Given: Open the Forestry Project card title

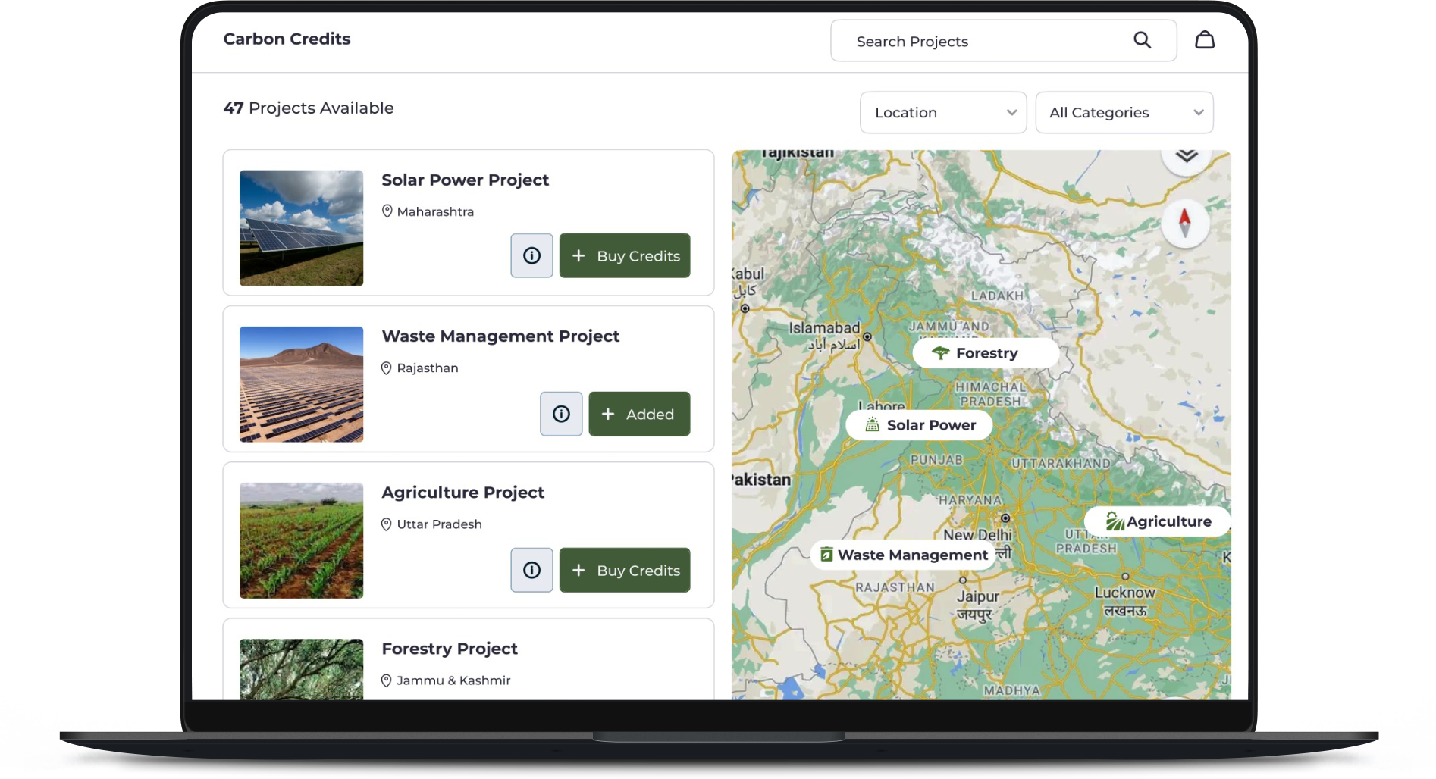Looking at the screenshot, I should coord(450,649).
